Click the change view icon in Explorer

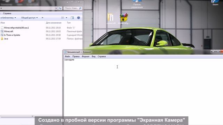(x=63, y=18)
